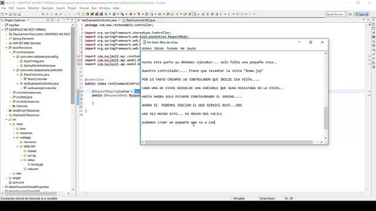Collapse the com.www.restexample.controller package
The height and width of the screenshot is (211, 376).
[14, 70]
